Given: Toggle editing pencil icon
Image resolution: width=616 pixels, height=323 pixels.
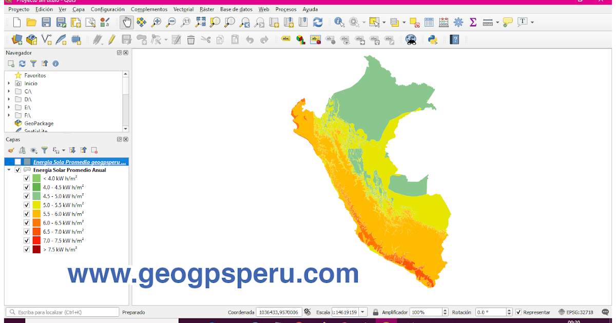Looking at the screenshot, I should 111,39.
